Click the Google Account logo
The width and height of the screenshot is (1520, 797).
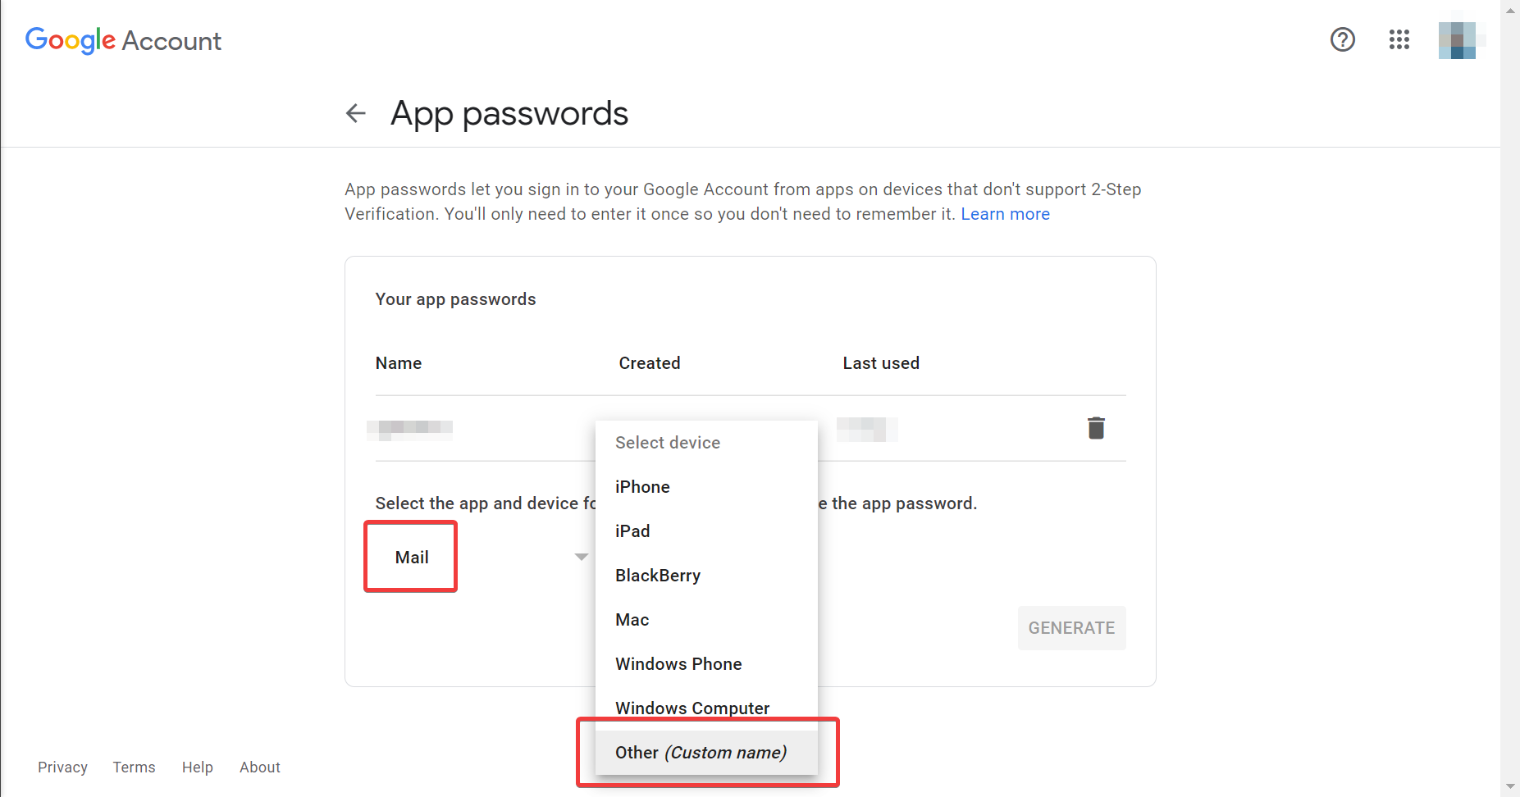click(123, 40)
